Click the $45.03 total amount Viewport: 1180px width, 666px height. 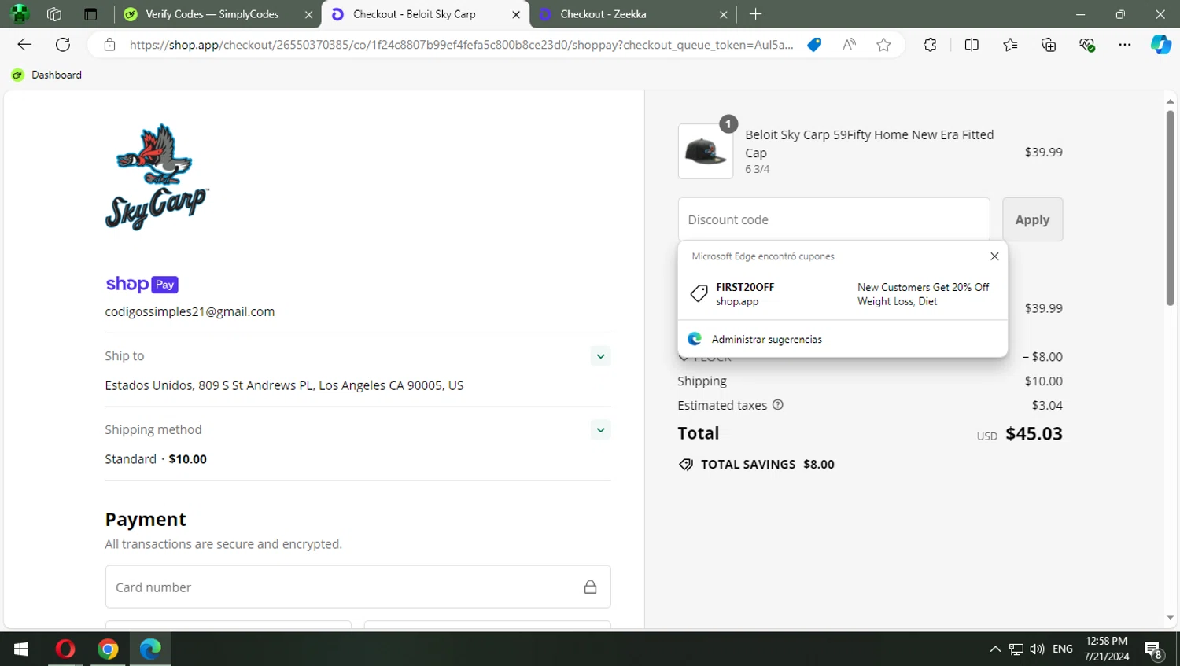(x=1034, y=434)
